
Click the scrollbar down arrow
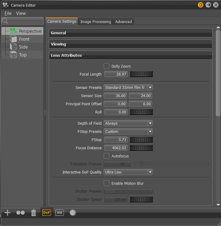click(x=218, y=205)
